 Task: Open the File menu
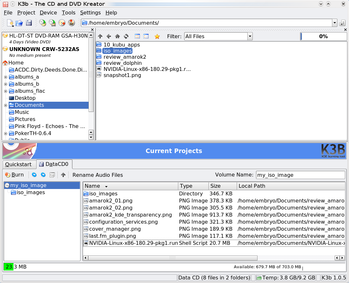pyautogui.click(x=8, y=13)
